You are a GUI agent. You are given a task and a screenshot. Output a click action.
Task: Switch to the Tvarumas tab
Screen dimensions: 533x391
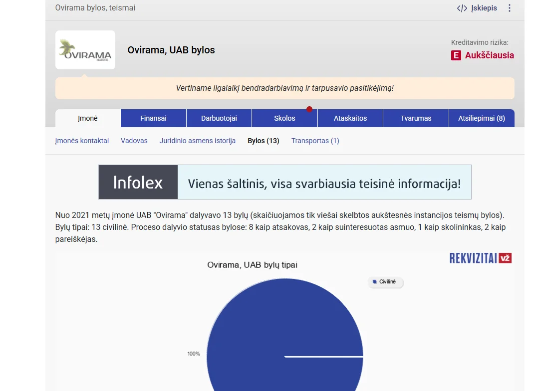(416, 118)
